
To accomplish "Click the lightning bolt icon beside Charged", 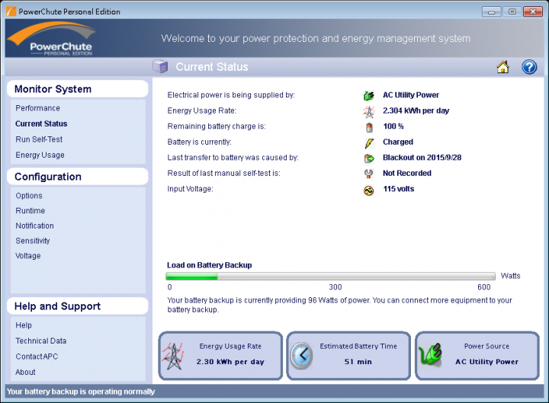I will click(x=369, y=143).
